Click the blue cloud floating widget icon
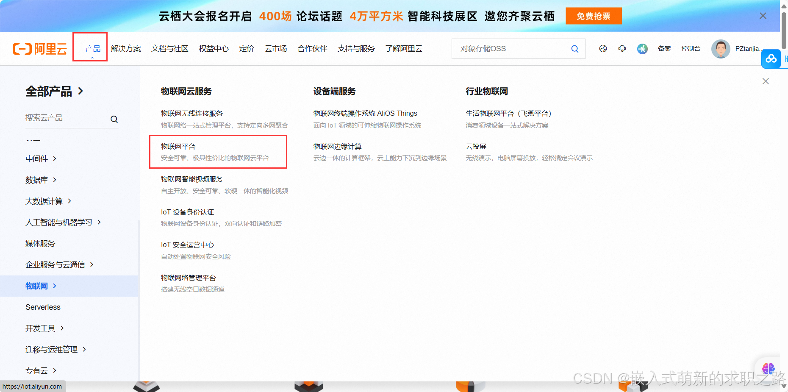Screen dimensions: 788x392 [771, 58]
